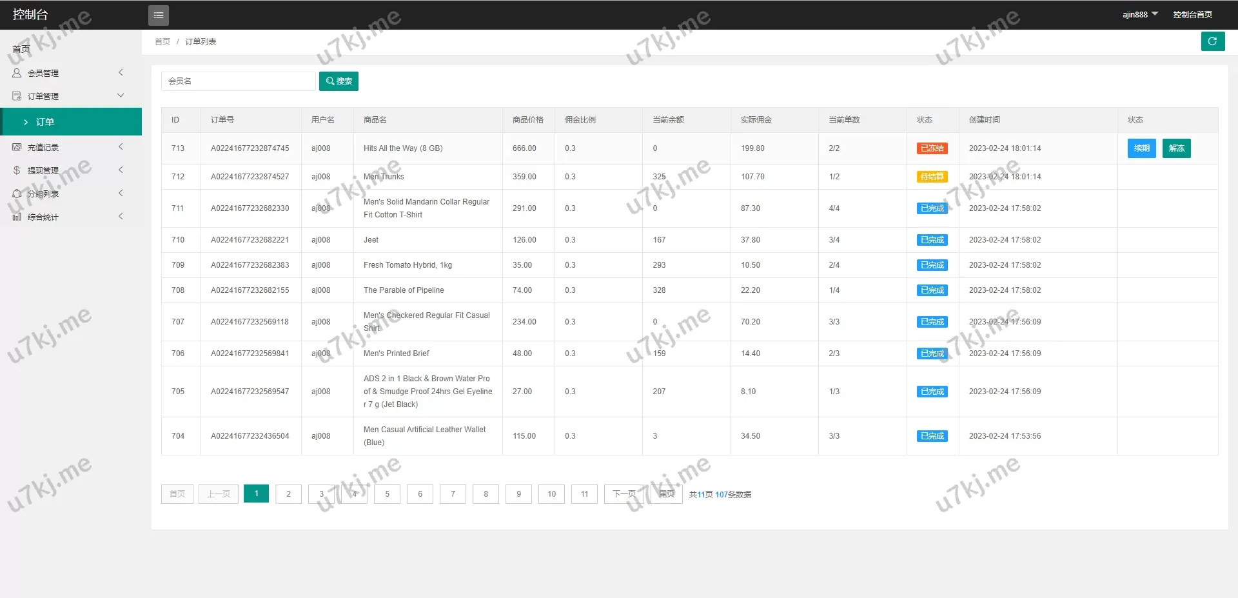Open 首页 in the sidebar
This screenshot has width=1238, height=598.
21,49
